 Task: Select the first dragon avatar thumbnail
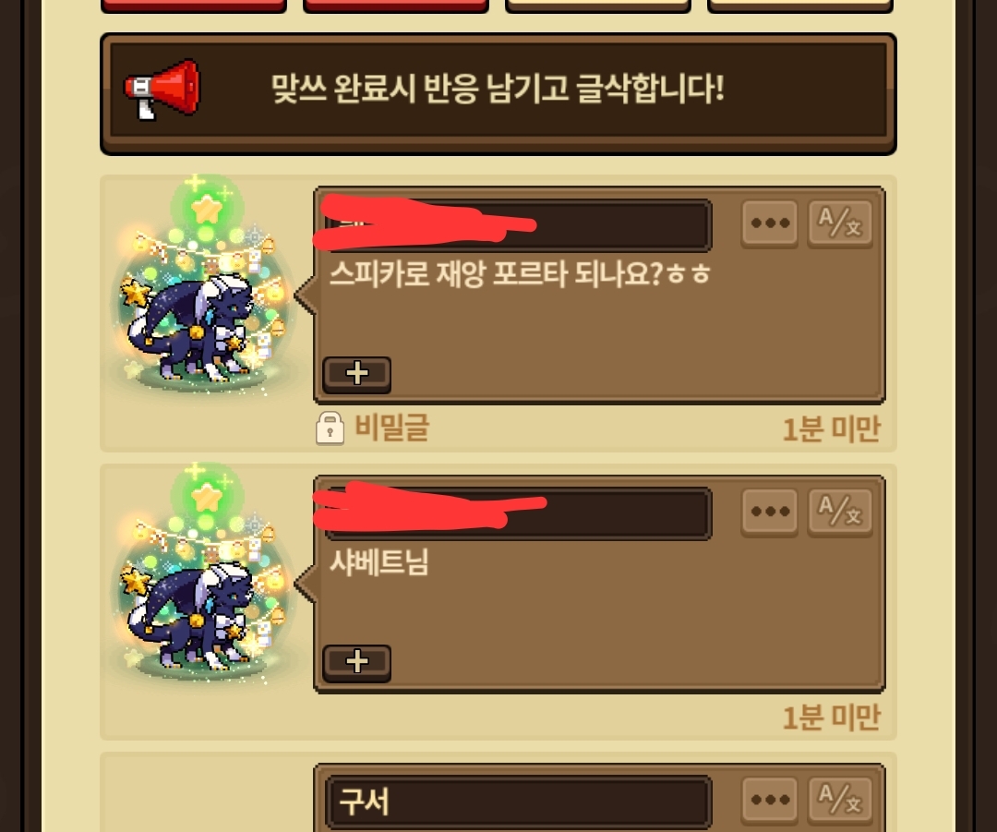pos(203,286)
